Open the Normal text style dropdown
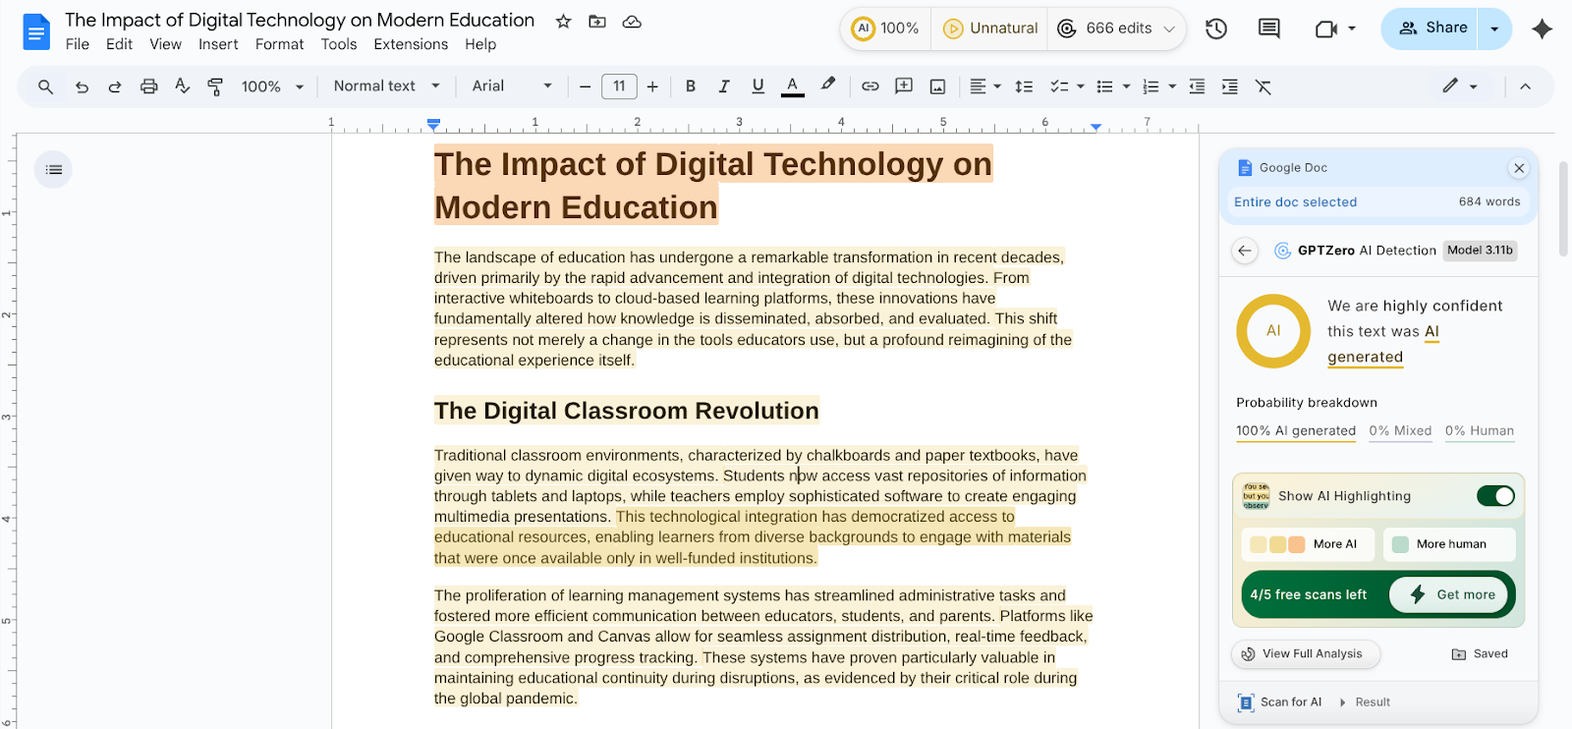Viewport: 1572px width, 729px height. (386, 86)
